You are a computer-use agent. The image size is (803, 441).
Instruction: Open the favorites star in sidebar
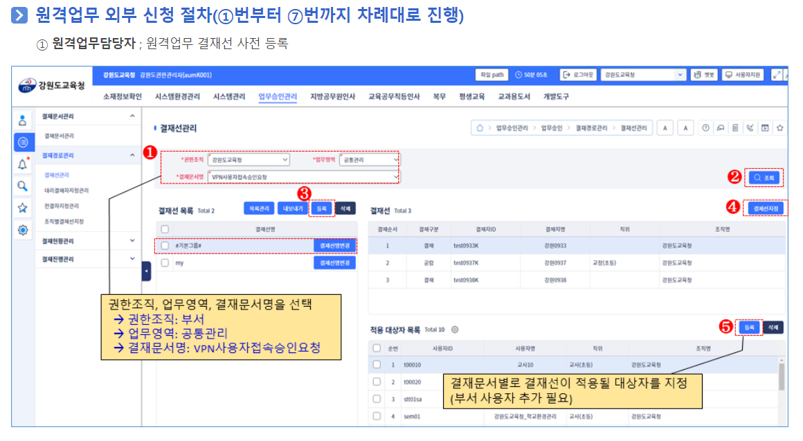[x=23, y=208]
